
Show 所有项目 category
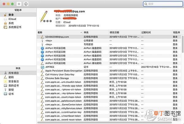(x=18, y=73)
